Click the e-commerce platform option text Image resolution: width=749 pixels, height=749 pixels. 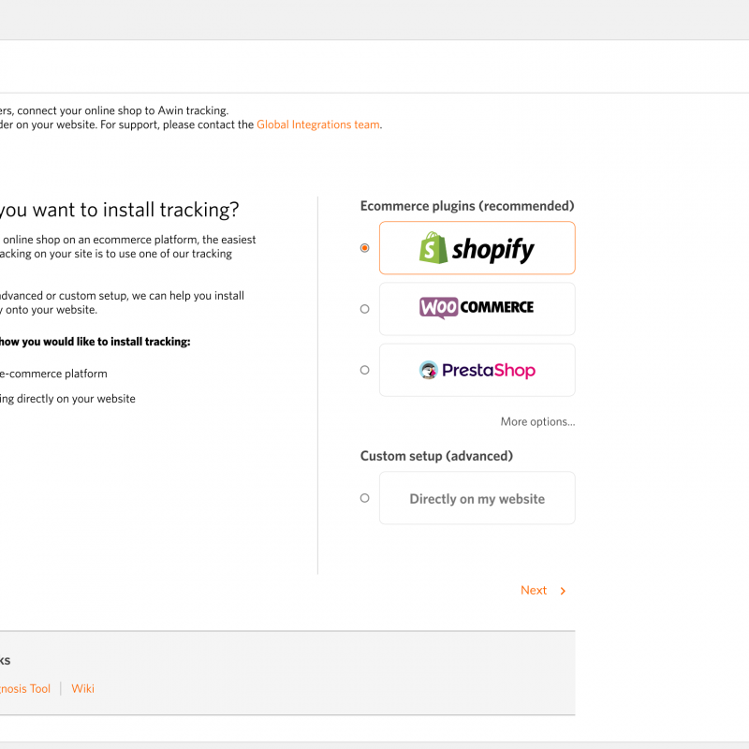pyautogui.click(x=53, y=374)
